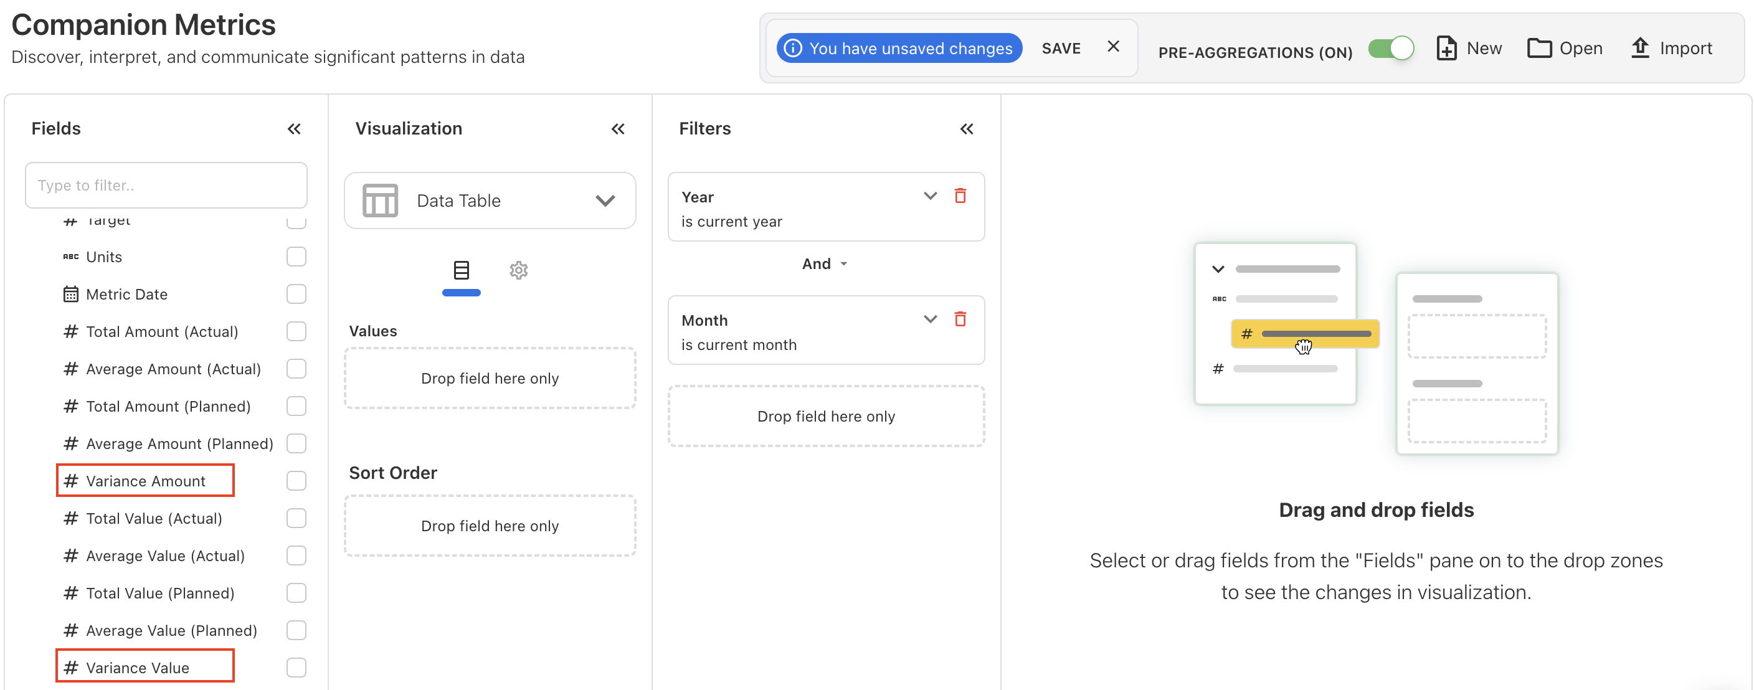This screenshot has height=690, width=1754.
Task: Delete the Year filter
Action: point(960,196)
